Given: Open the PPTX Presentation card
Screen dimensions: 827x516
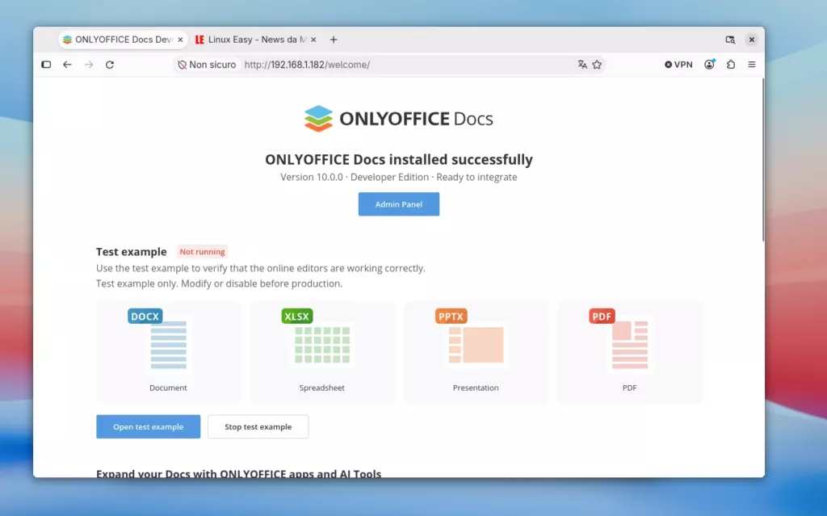Looking at the screenshot, I should click(x=476, y=352).
